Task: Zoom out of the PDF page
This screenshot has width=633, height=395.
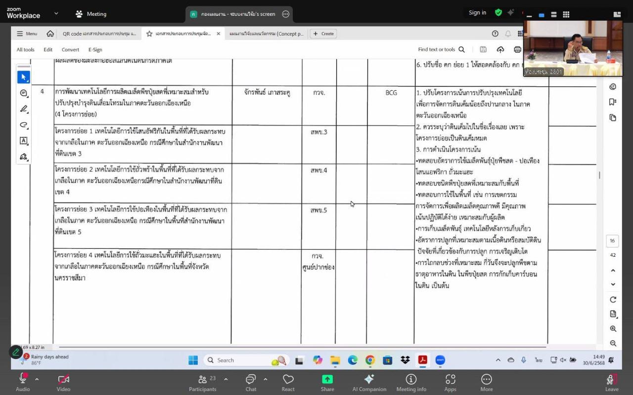Action: click(613, 343)
